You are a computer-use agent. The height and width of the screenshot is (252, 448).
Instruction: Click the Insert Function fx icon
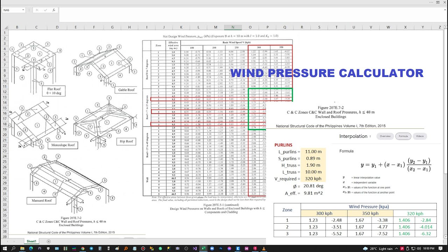click(x=54, y=10)
